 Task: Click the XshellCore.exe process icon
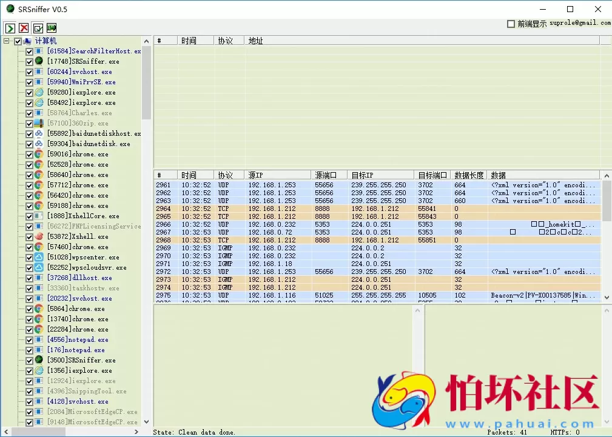39,216
